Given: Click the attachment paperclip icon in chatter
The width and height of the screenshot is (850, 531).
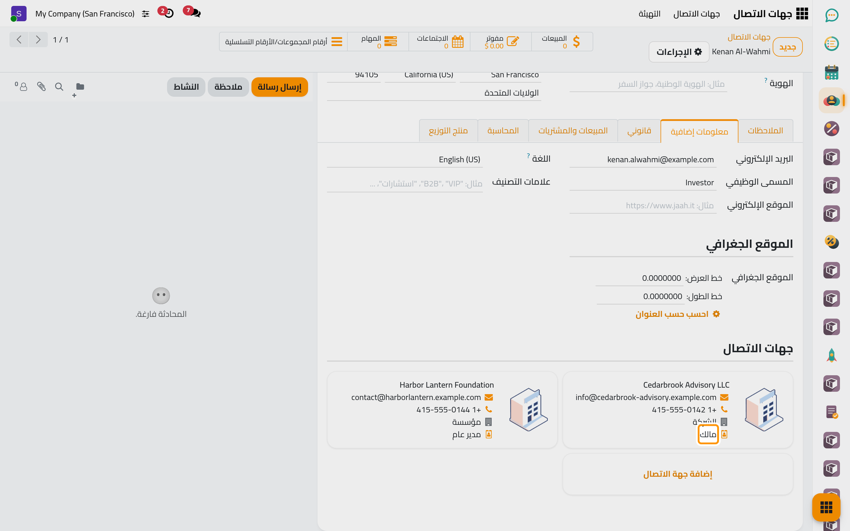Looking at the screenshot, I should pyautogui.click(x=41, y=87).
